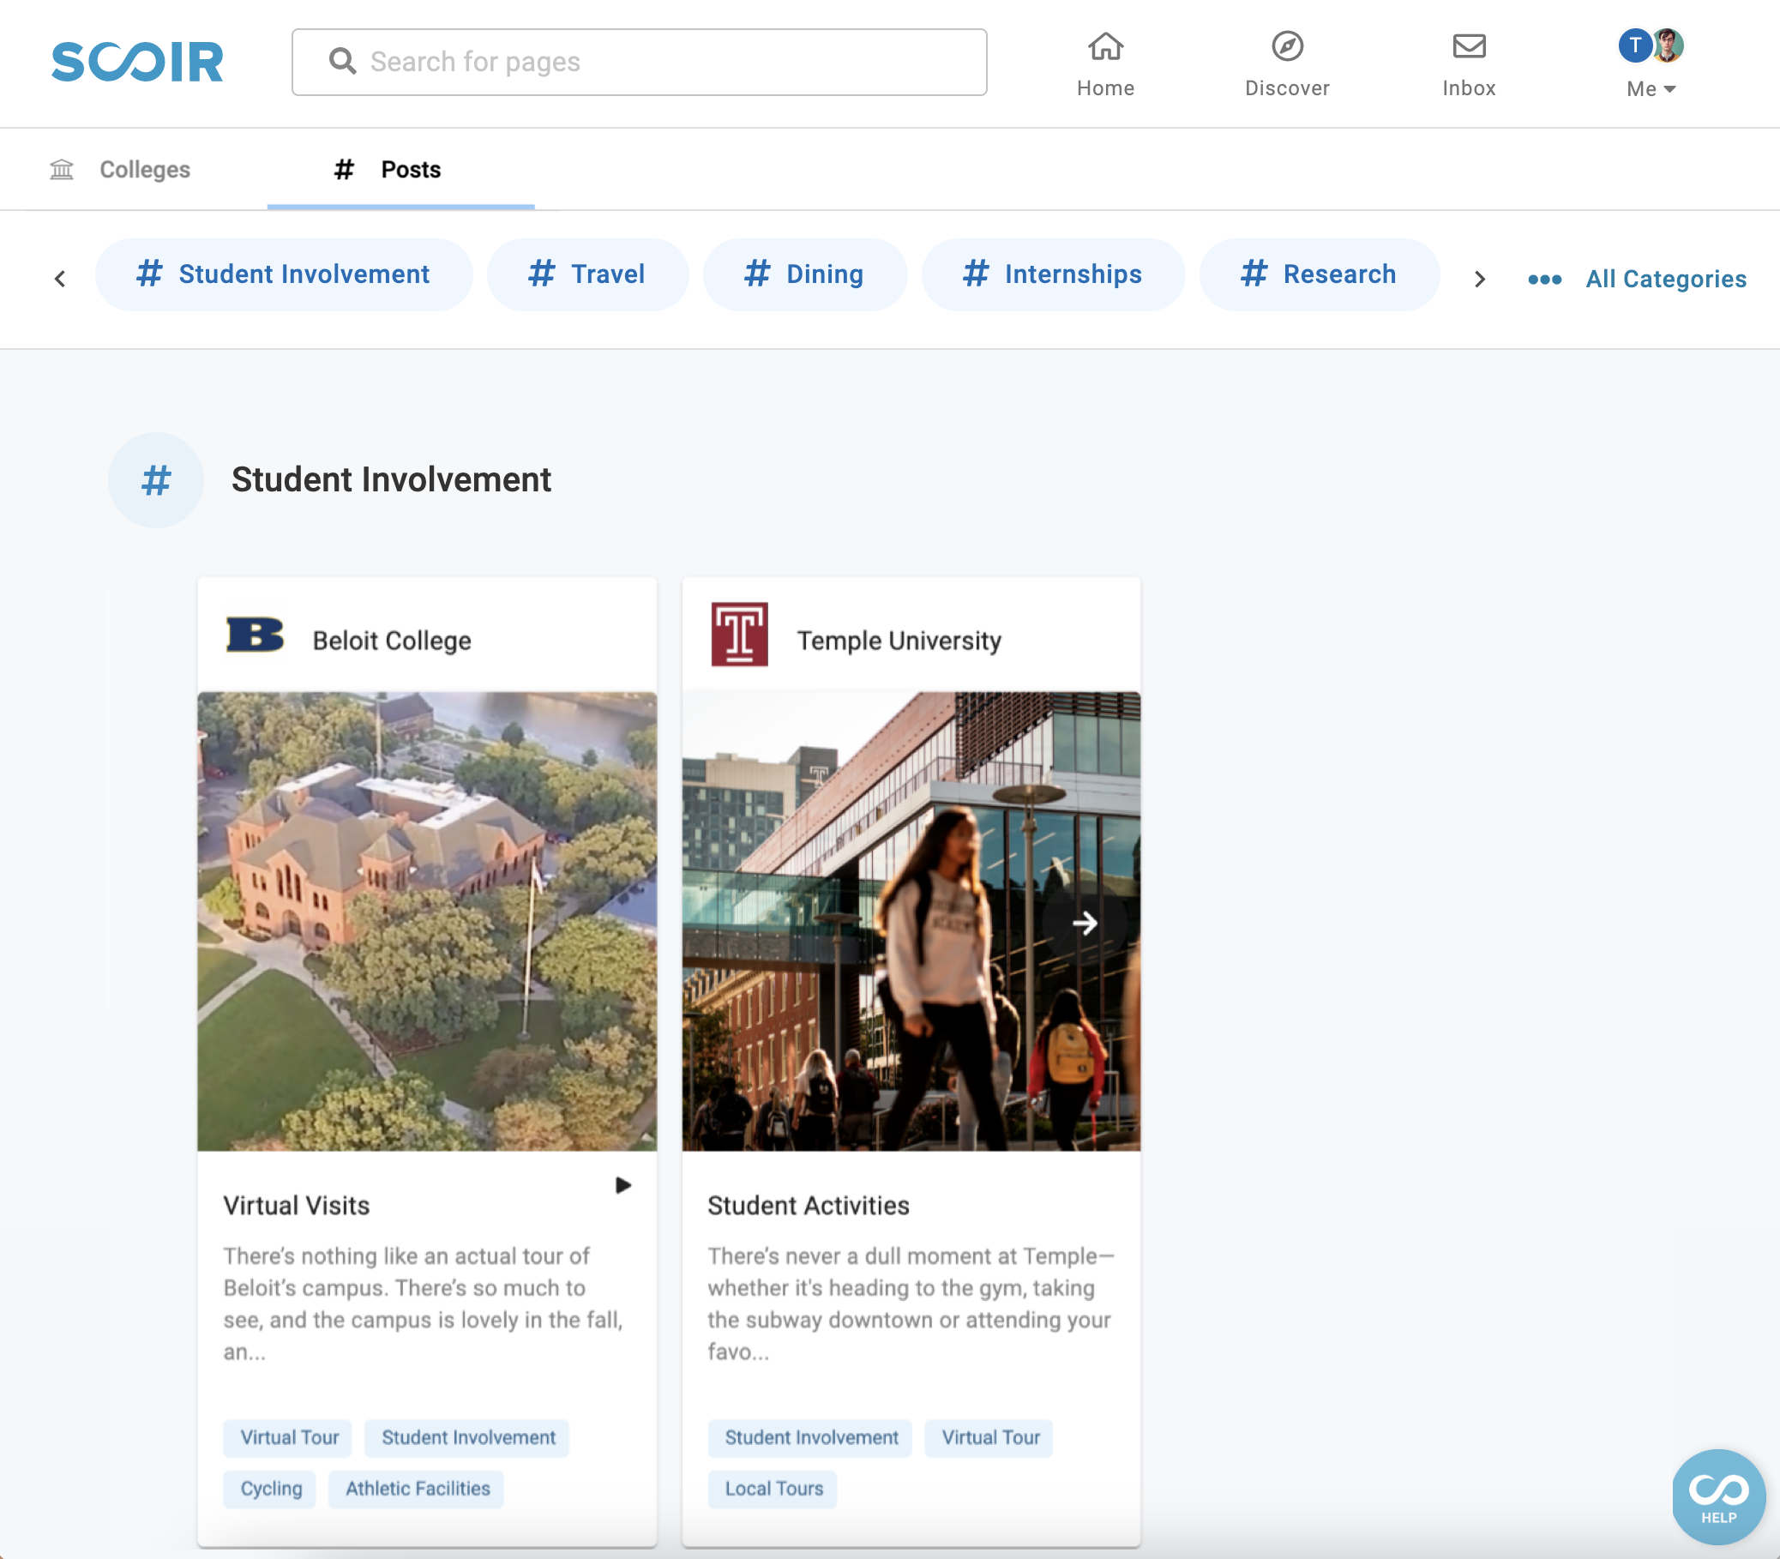Open Temple University name link

tap(899, 641)
